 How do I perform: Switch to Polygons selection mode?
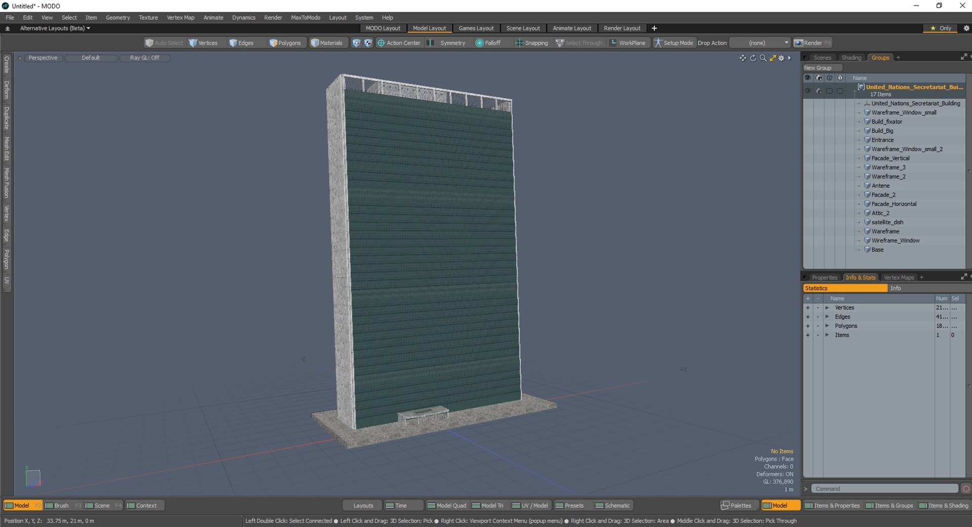286,43
